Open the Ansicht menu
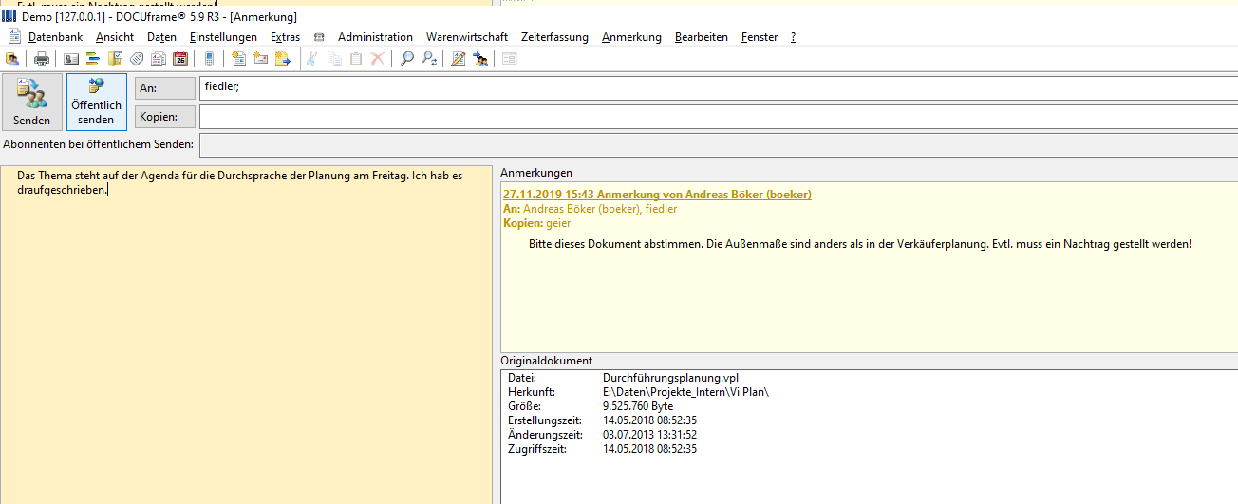1238x504 pixels. [x=115, y=37]
